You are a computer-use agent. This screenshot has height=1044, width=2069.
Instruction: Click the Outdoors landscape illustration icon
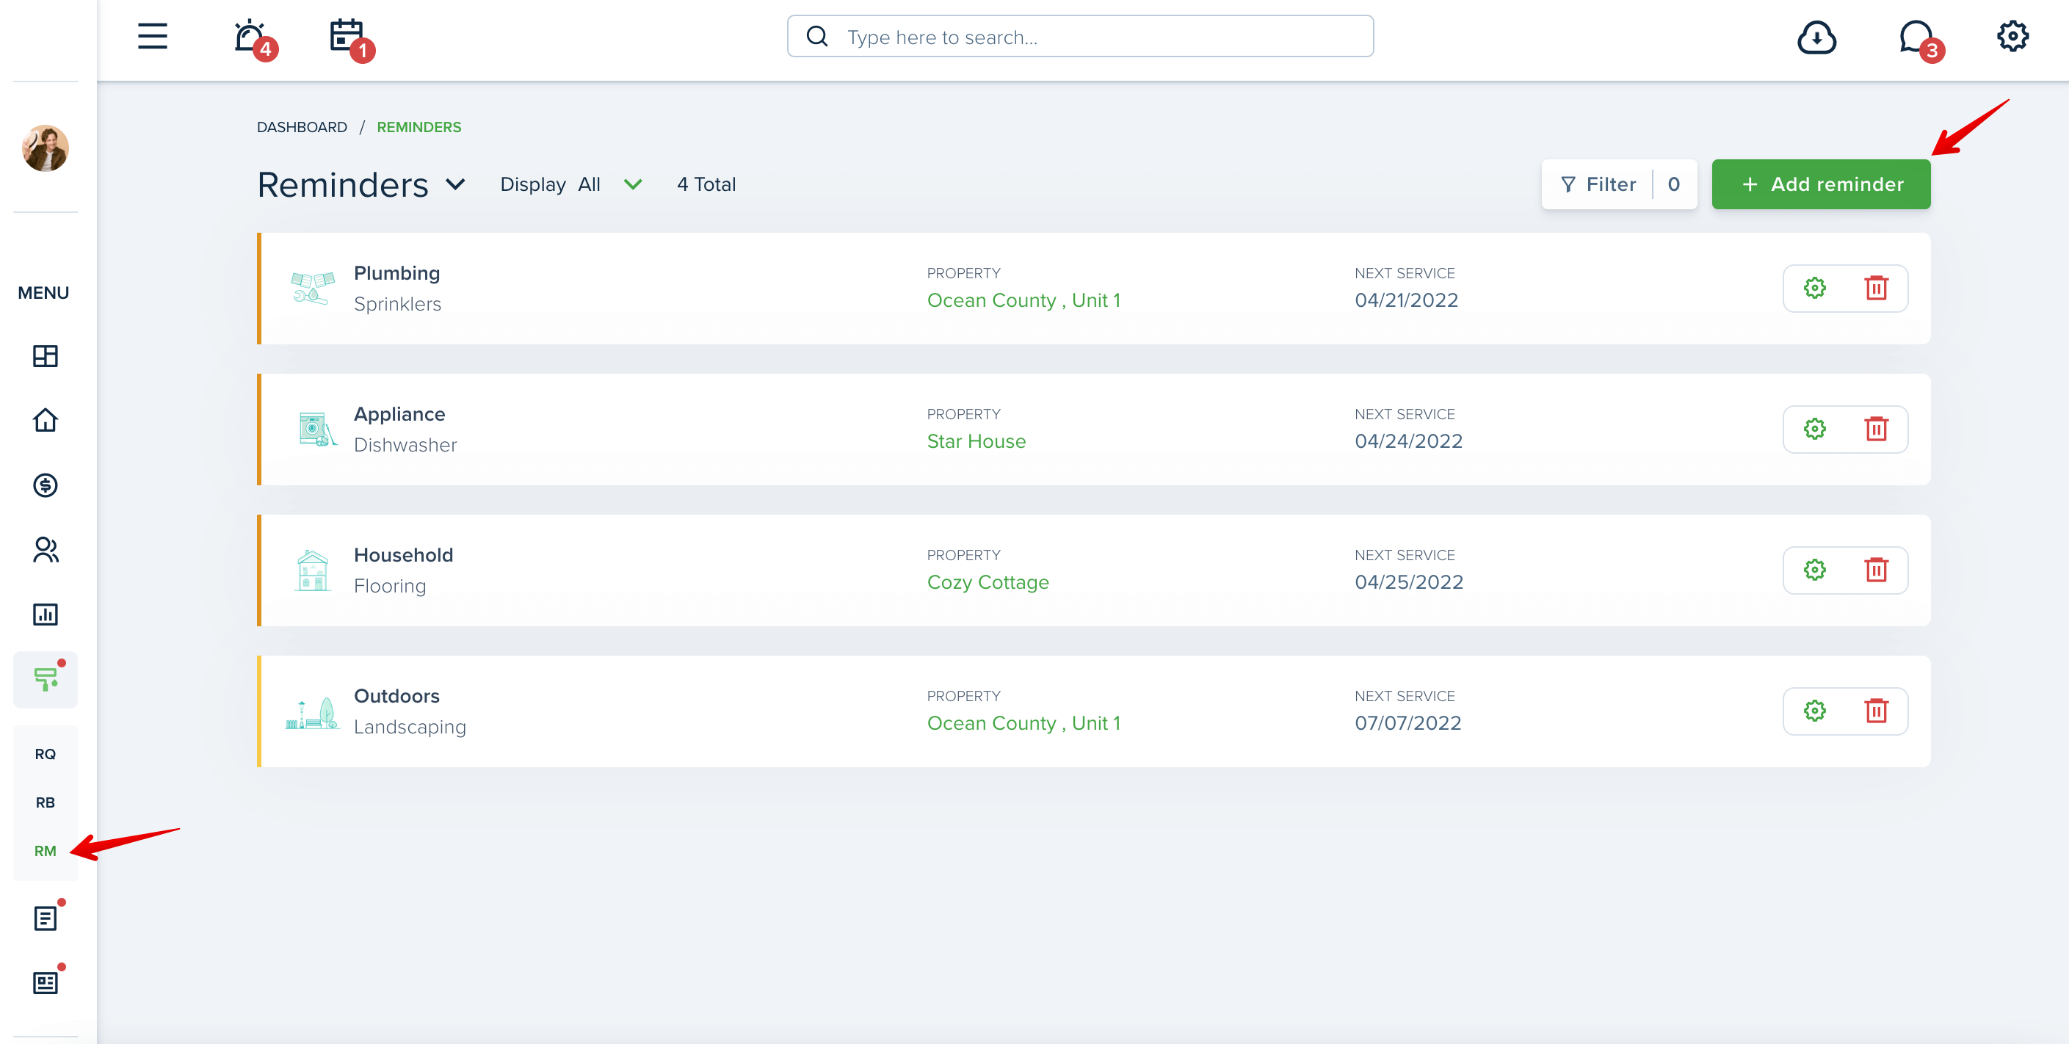(x=311, y=712)
